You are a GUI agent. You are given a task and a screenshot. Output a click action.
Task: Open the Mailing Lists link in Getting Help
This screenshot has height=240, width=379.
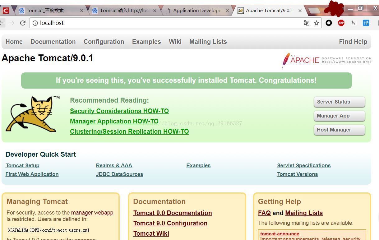(304, 213)
